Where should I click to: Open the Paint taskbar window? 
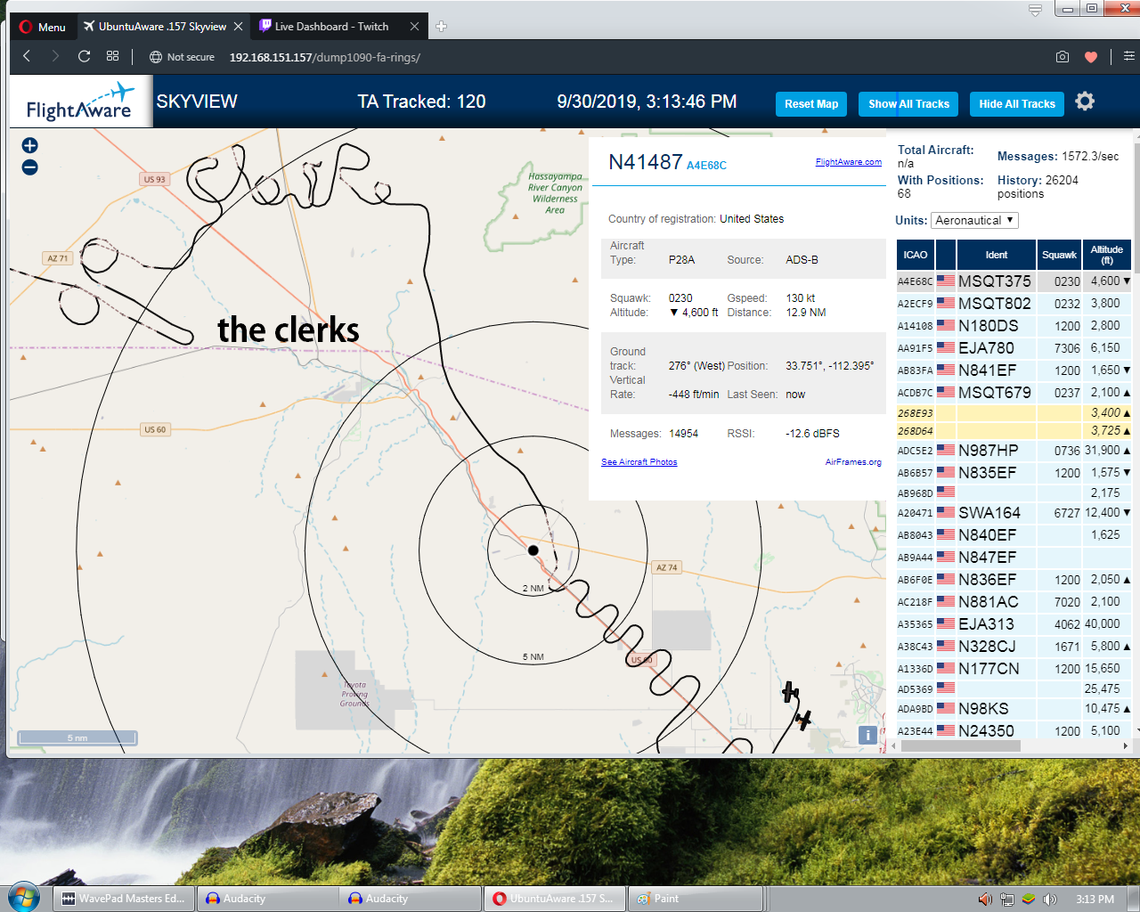(x=695, y=899)
